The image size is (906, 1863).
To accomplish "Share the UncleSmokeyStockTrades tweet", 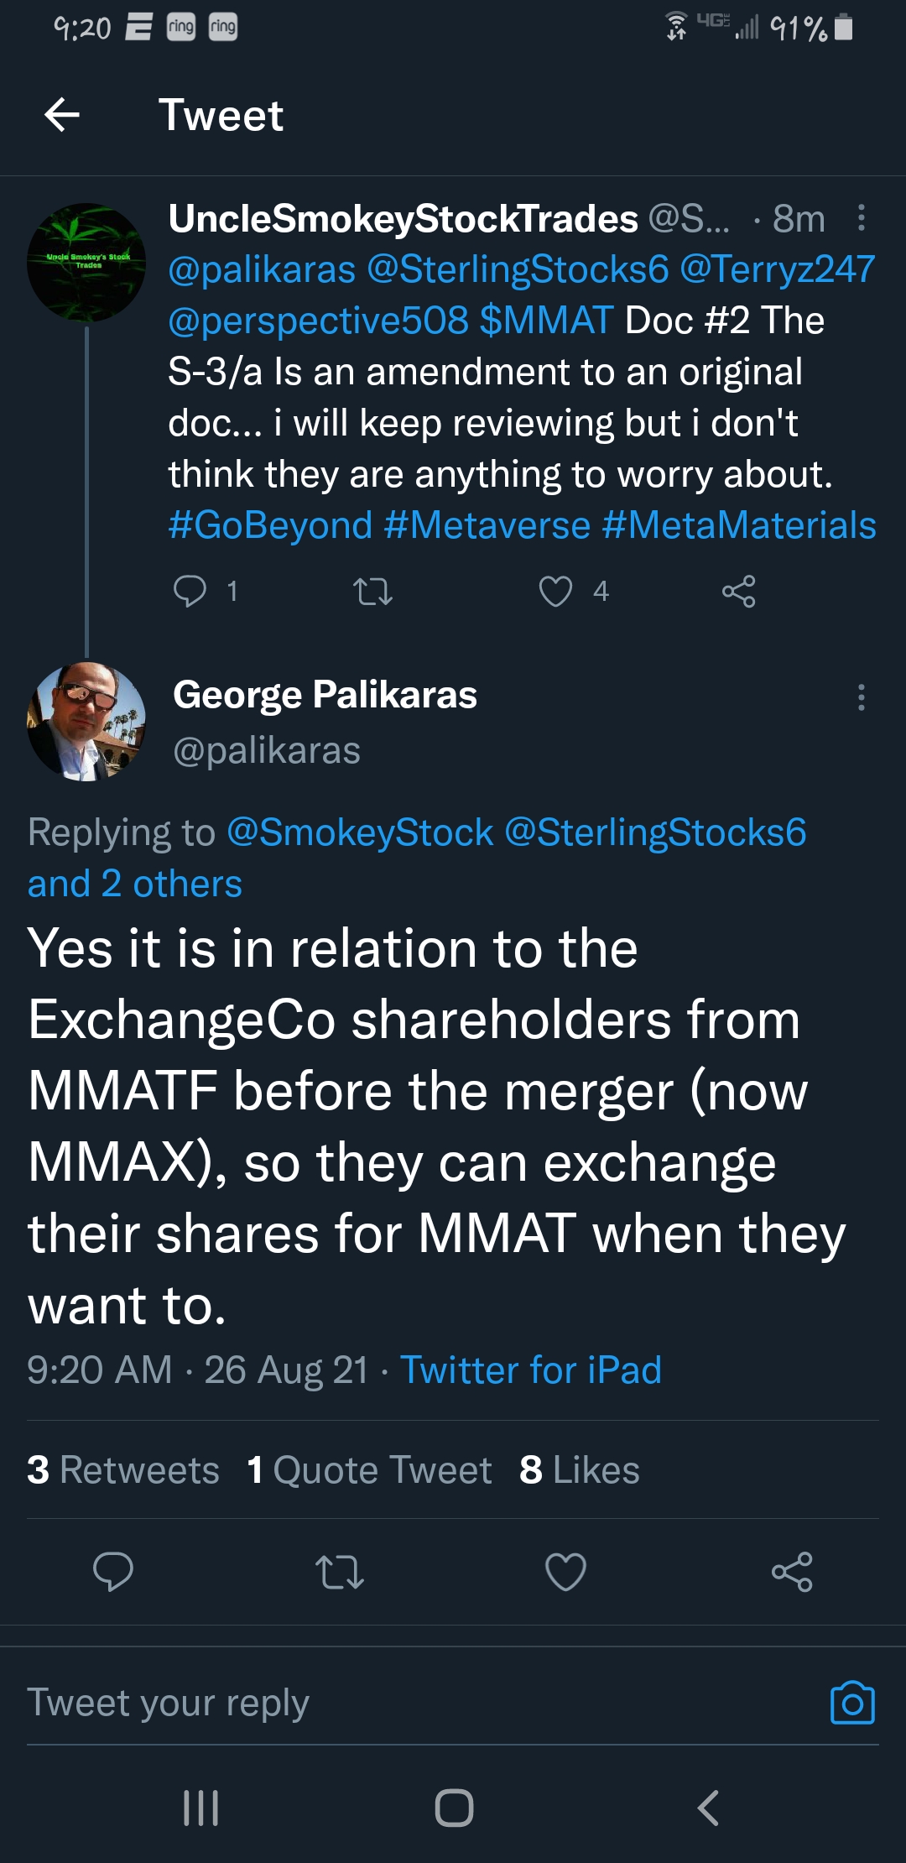I will click(x=738, y=591).
